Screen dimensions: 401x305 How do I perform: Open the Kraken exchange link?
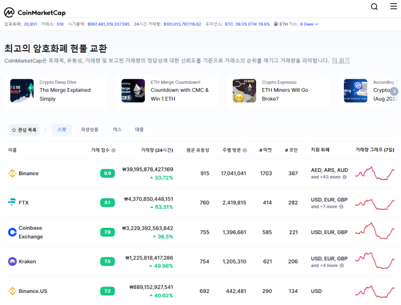coord(27,261)
